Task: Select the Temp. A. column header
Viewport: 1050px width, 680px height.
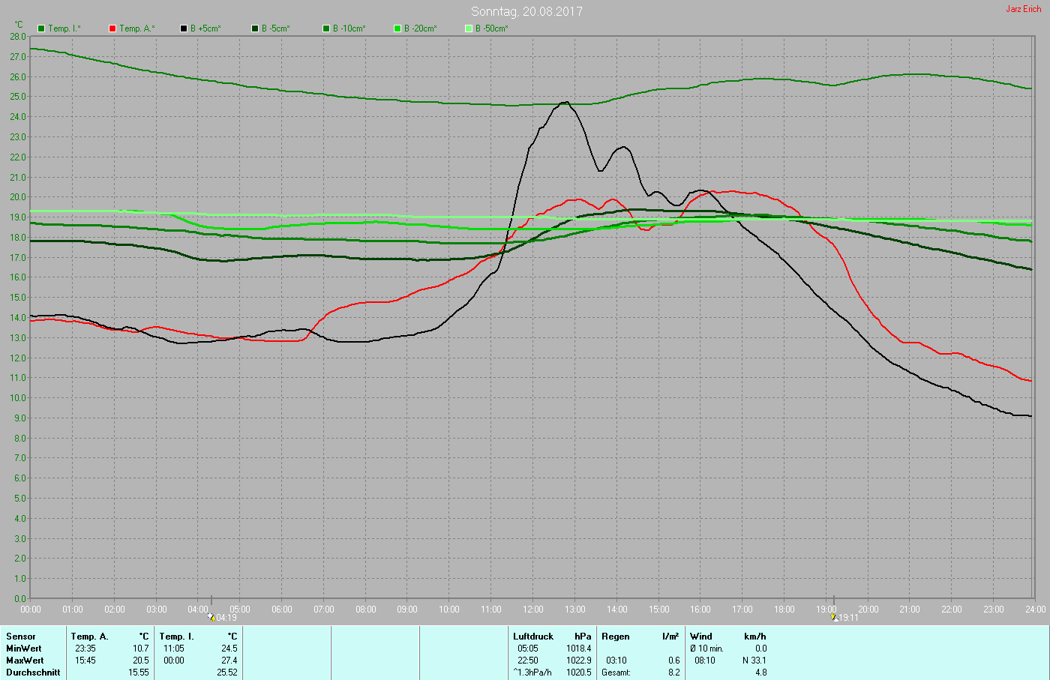Action: pos(89,637)
